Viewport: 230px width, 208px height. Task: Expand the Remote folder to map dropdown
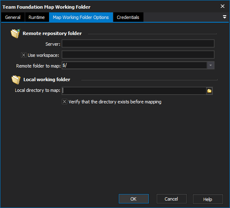tap(211, 65)
